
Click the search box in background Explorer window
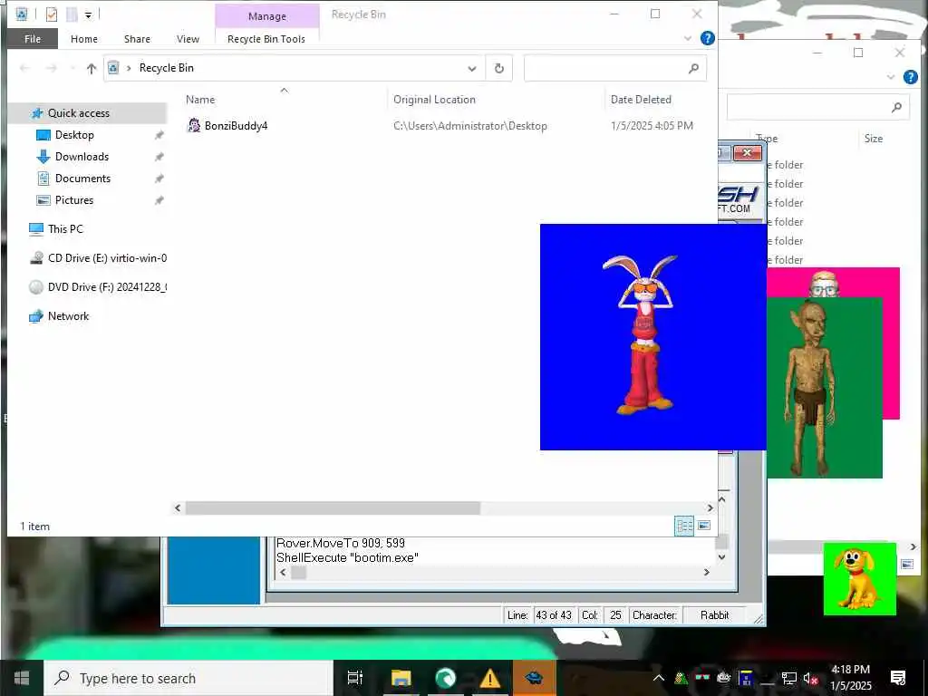pos(817,107)
